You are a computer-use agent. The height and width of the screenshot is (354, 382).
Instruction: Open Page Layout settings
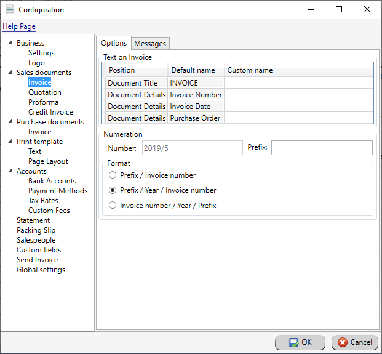pos(48,161)
